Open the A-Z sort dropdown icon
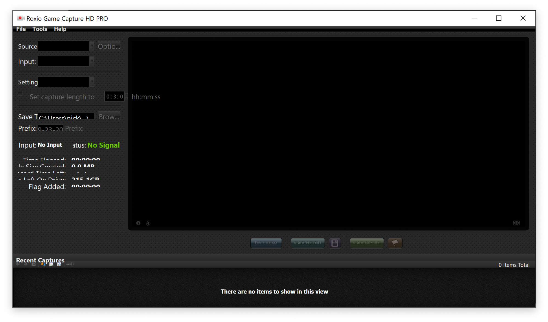 43,264
